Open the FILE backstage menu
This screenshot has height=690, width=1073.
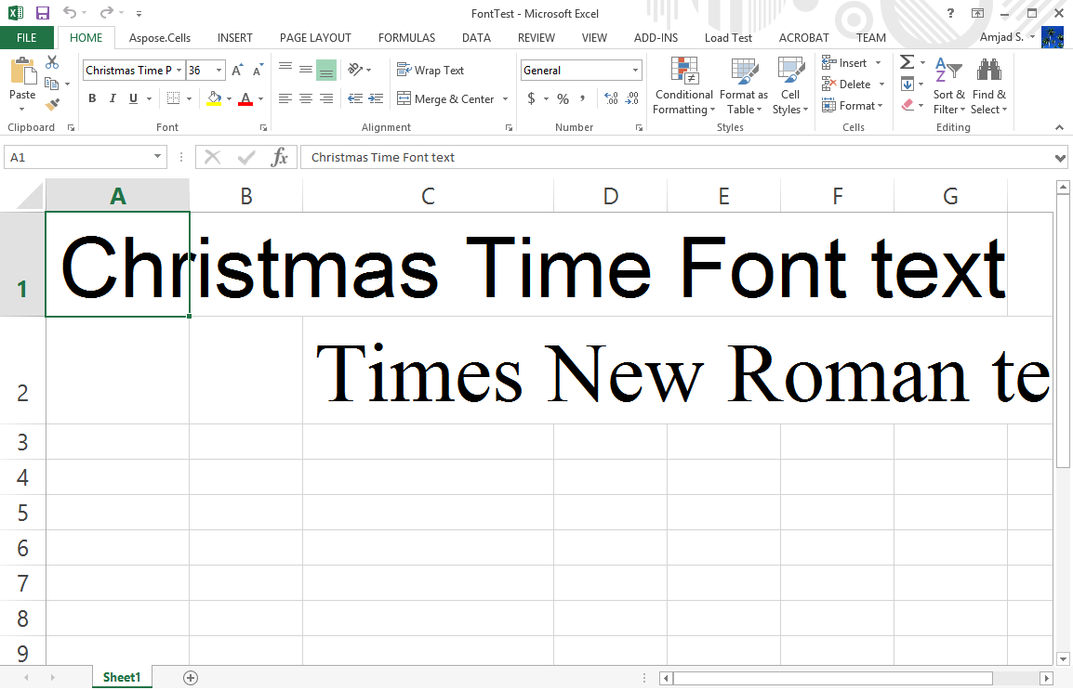point(27,38)
